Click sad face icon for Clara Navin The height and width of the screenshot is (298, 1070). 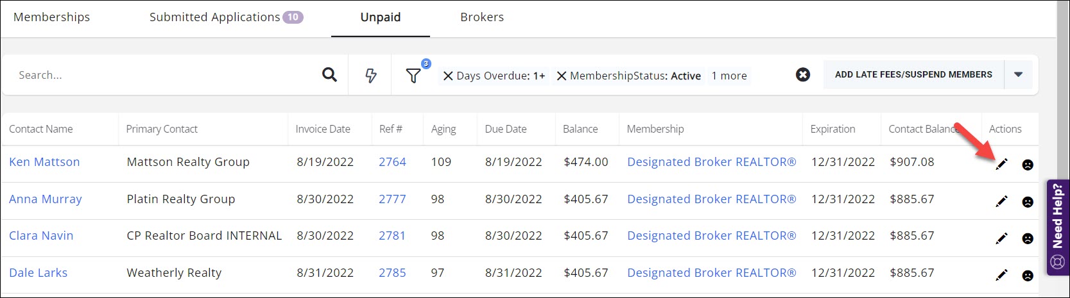[1028, 238]
